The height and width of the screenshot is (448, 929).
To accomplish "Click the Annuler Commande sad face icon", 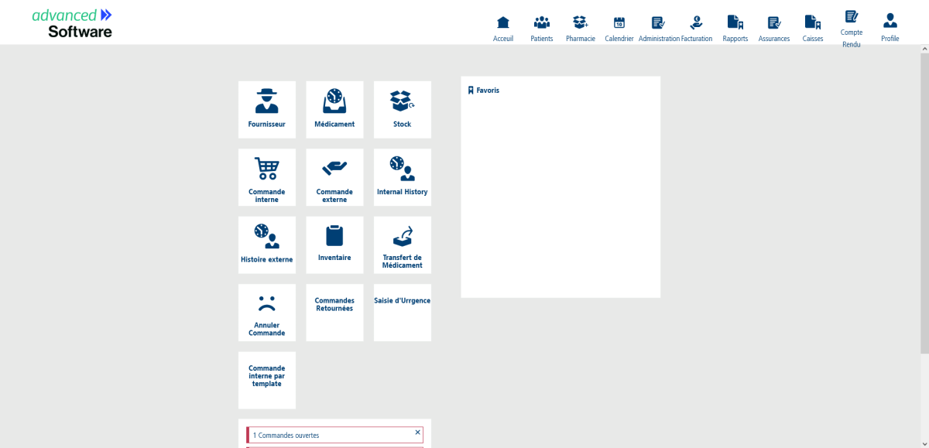I will pyautogui.click(x=266, y=303).
